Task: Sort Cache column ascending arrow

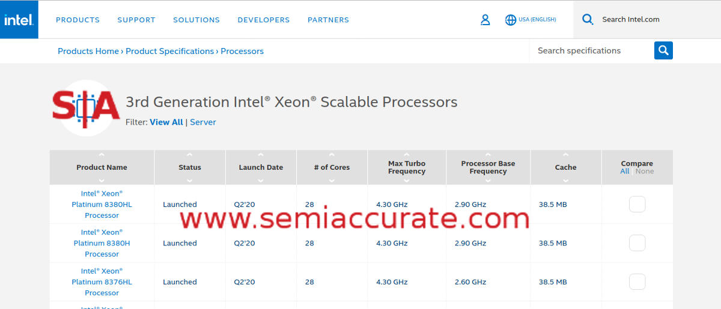Action: pos(565,155)
